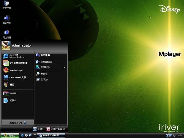Click the KMPlayer monitor icon

pyautogui.click(x=6, y=77)
